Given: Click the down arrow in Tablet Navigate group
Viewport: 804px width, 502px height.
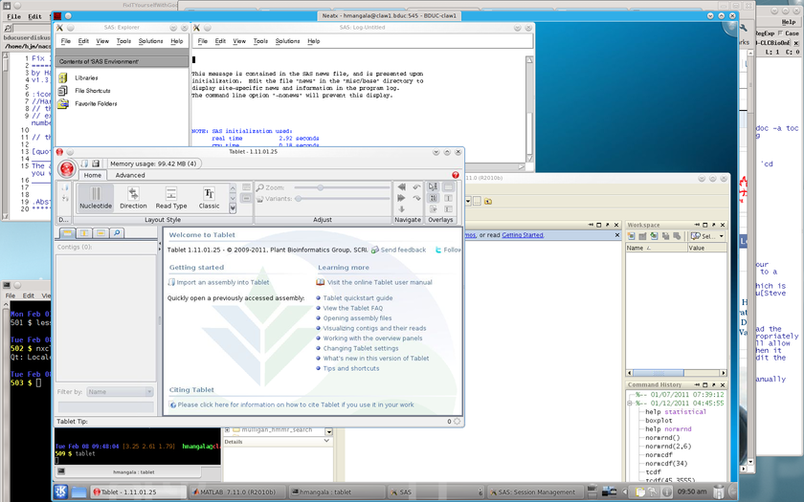Looking at the screenshot, I should pos(401,209).
